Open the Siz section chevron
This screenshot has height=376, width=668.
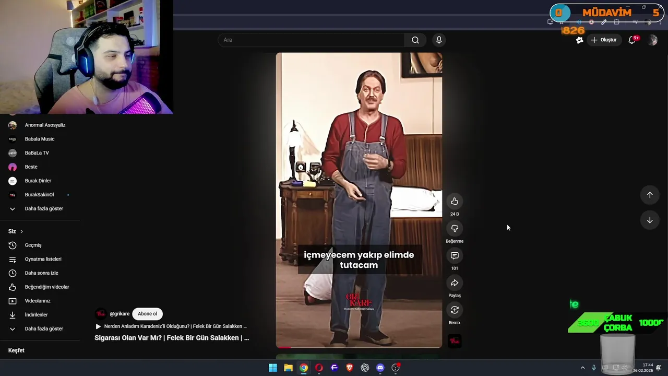[21, 231]
